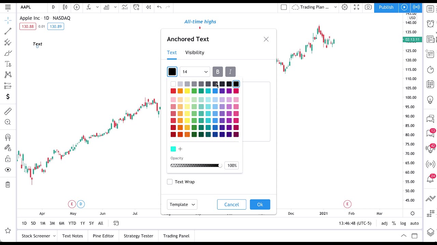Select the patterns tool in left toolbar
Viewport: 437px width, 245px height.
8,75
